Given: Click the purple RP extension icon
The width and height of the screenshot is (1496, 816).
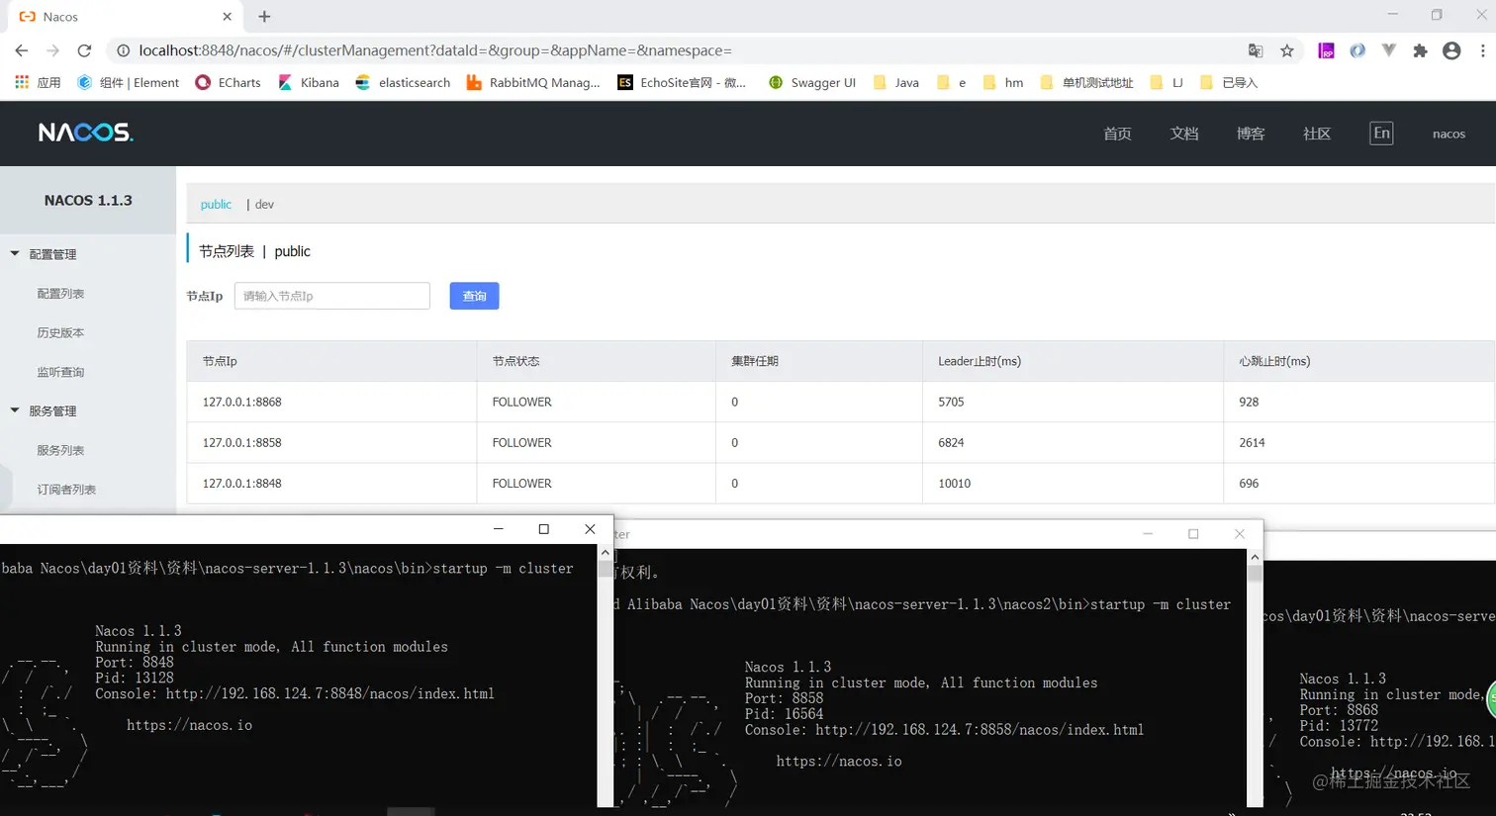Looking at the screenshot, I should (1326, 50).
